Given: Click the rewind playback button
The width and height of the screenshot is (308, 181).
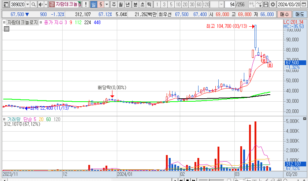Looking at the screenshot, I should (181, 180).
